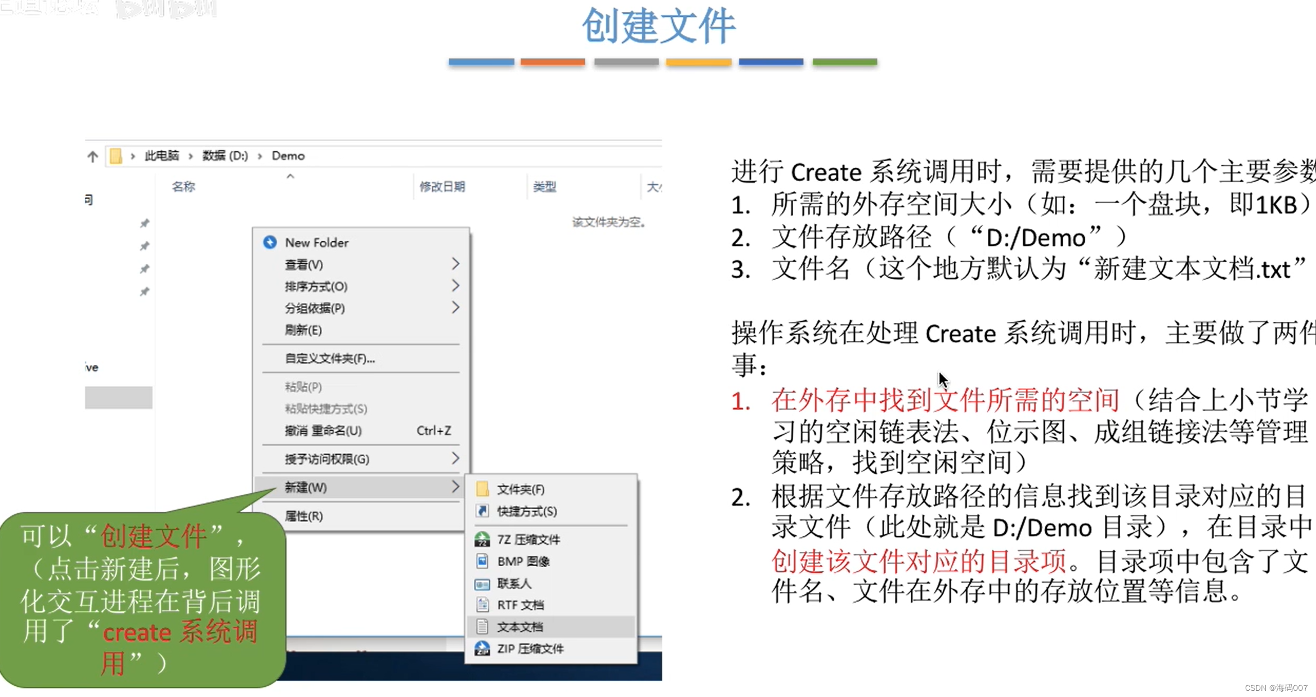The image size is (1316, 697).
Task: Click the 联系人 contact card icon
Action: [482, 584]
